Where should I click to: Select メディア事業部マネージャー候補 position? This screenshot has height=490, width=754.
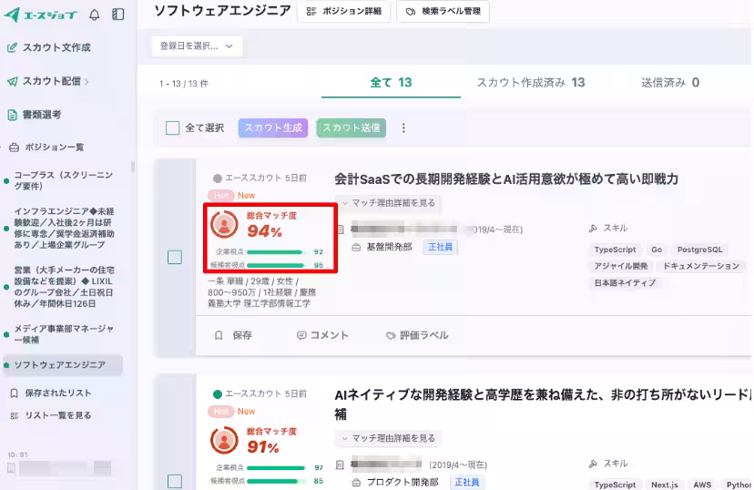(63, 334)
